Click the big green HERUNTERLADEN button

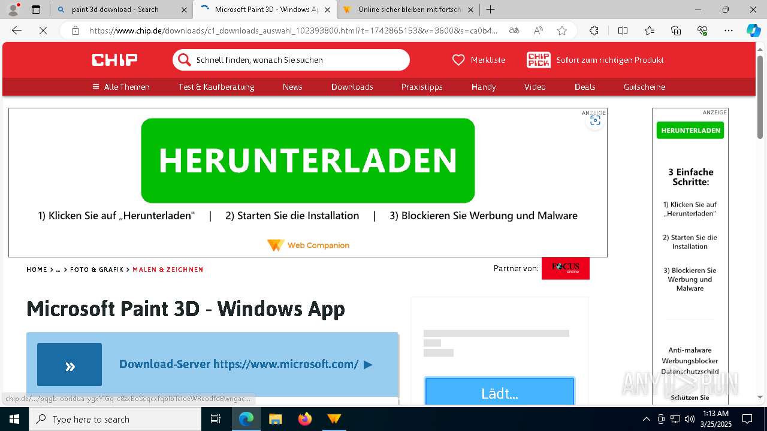point(308,160)
